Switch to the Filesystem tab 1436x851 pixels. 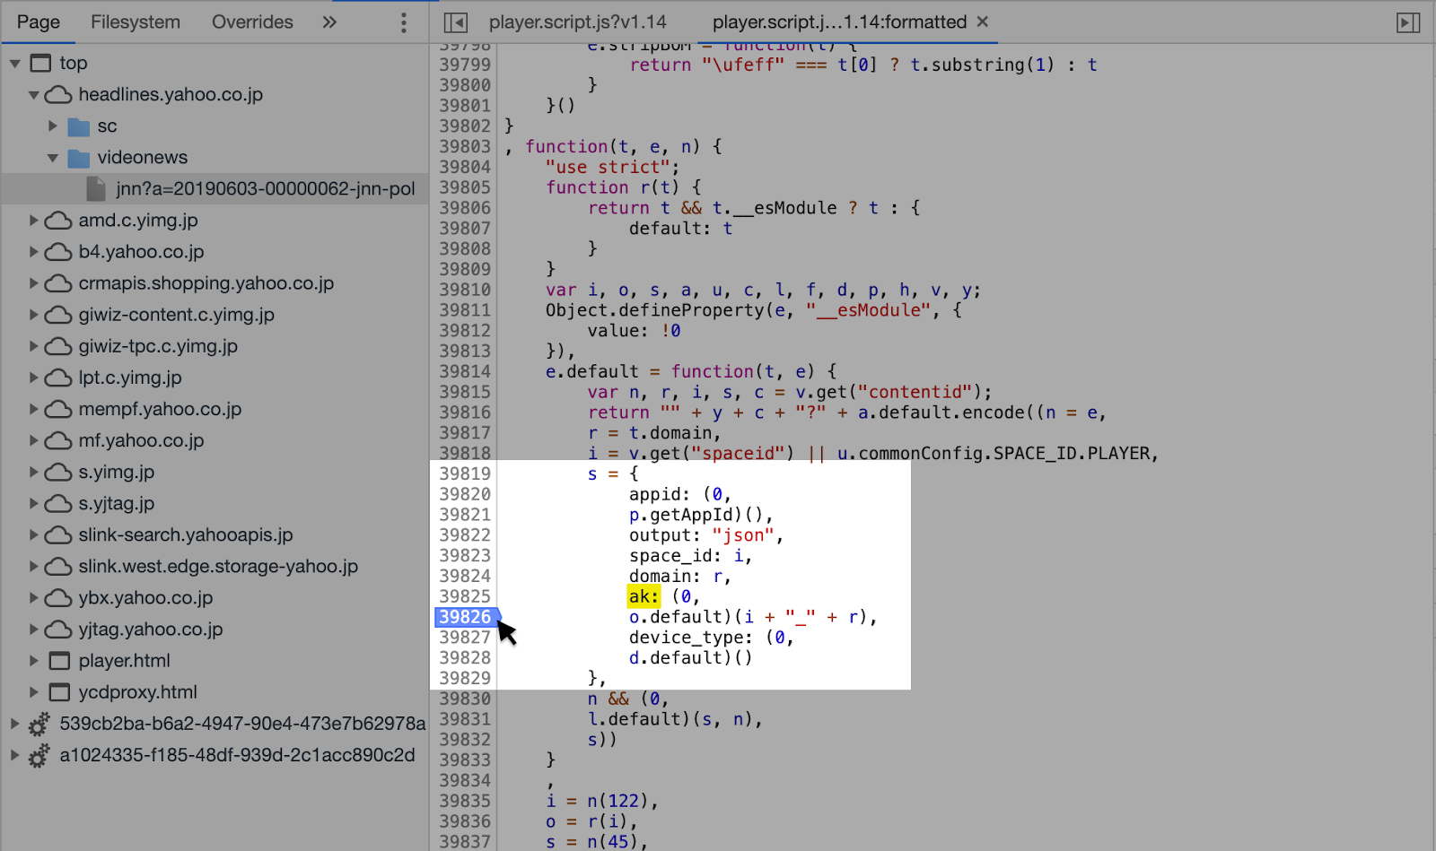click(136, 22)
